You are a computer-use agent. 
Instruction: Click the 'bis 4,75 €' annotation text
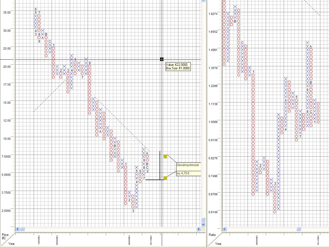[x=183, y=173]
